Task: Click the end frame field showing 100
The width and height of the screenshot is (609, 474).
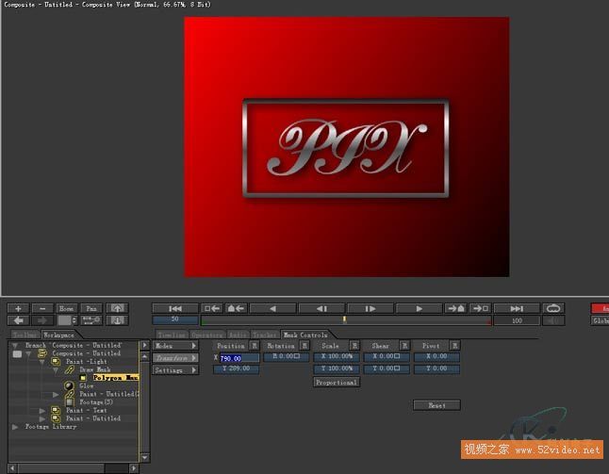Action: [x=517, y=320]
